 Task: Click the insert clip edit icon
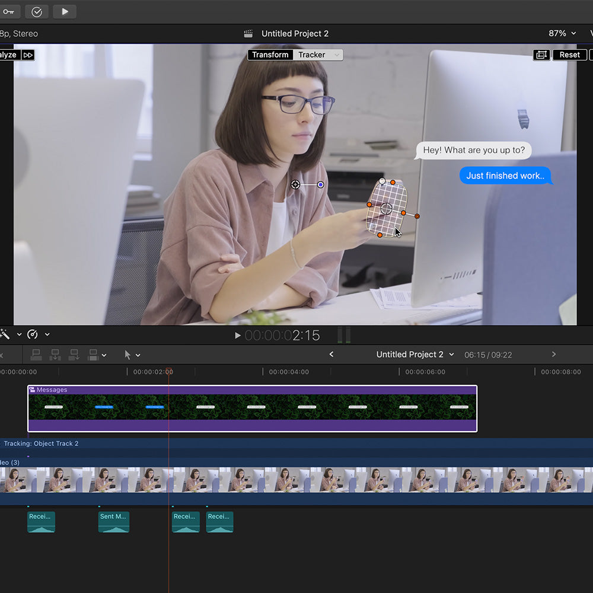55,355
